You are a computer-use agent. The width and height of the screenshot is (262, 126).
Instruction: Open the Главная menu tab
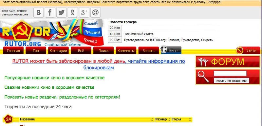point(13,51)
